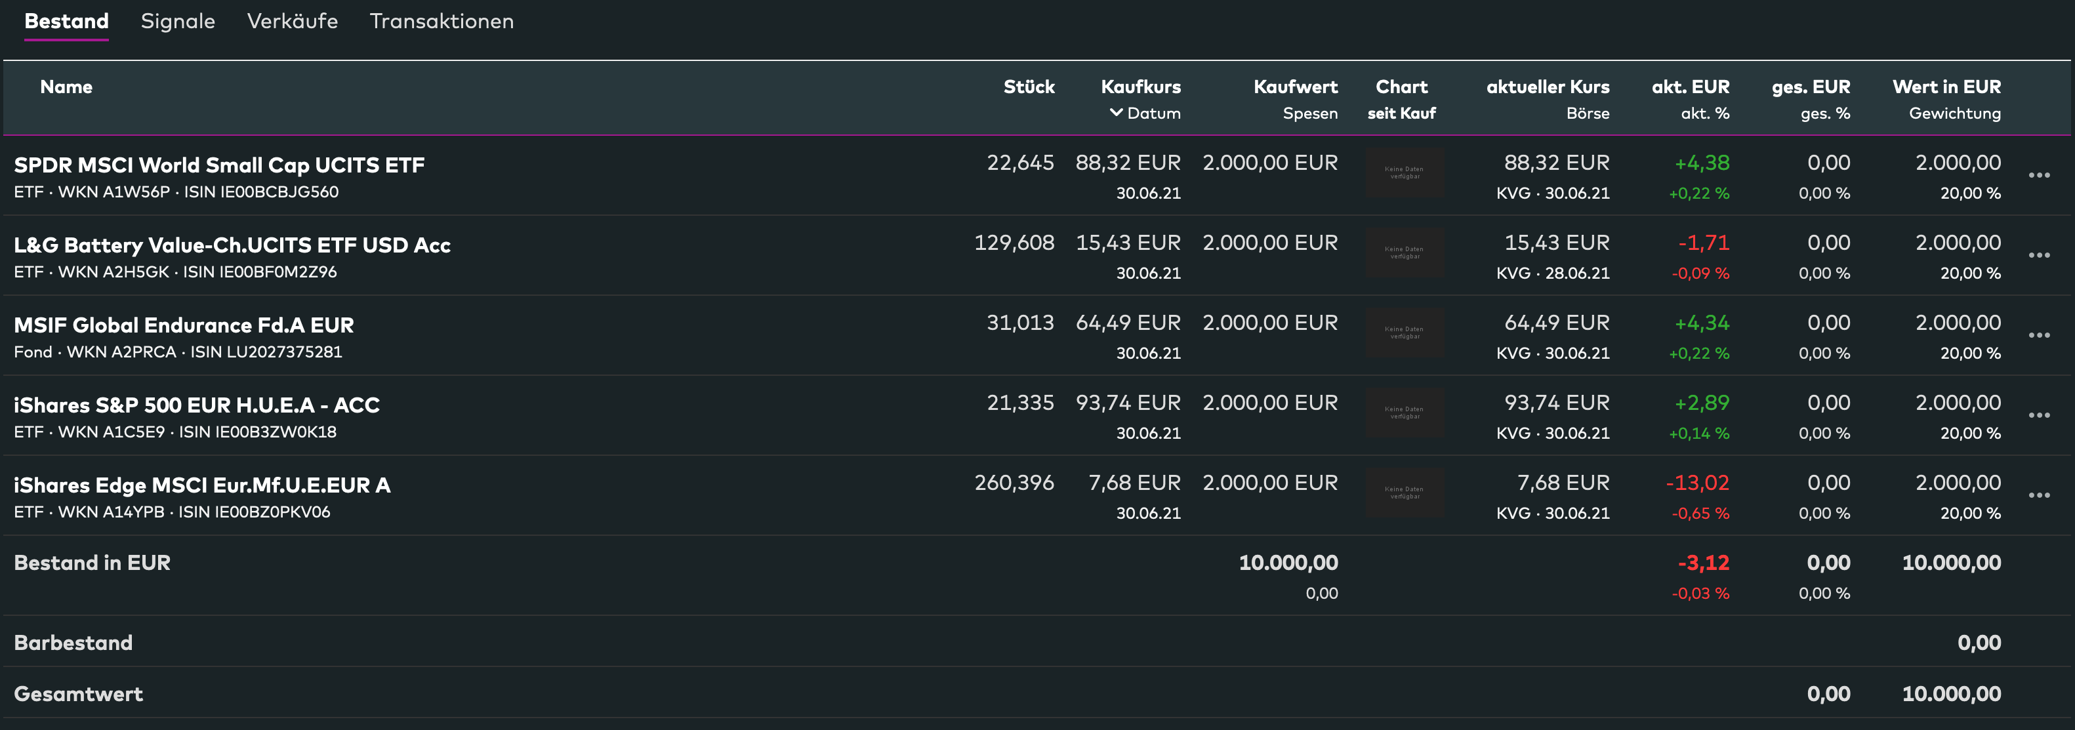The width and height of the screenshot is (2075, 730).
Task: Sort by Stück column header
Action: pyautogui.click(x=1028, y=87)
